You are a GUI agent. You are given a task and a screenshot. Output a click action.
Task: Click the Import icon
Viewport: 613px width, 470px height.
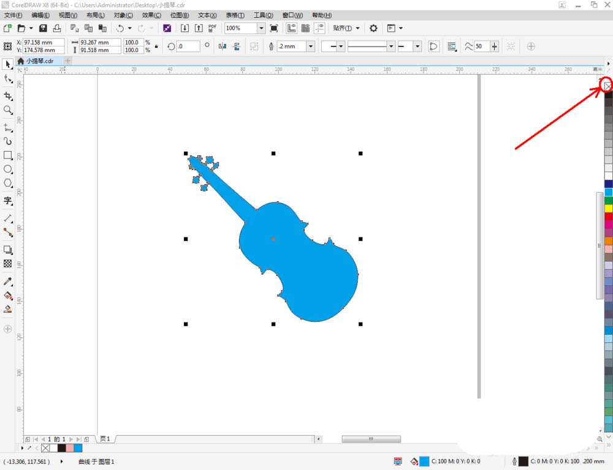185,28
